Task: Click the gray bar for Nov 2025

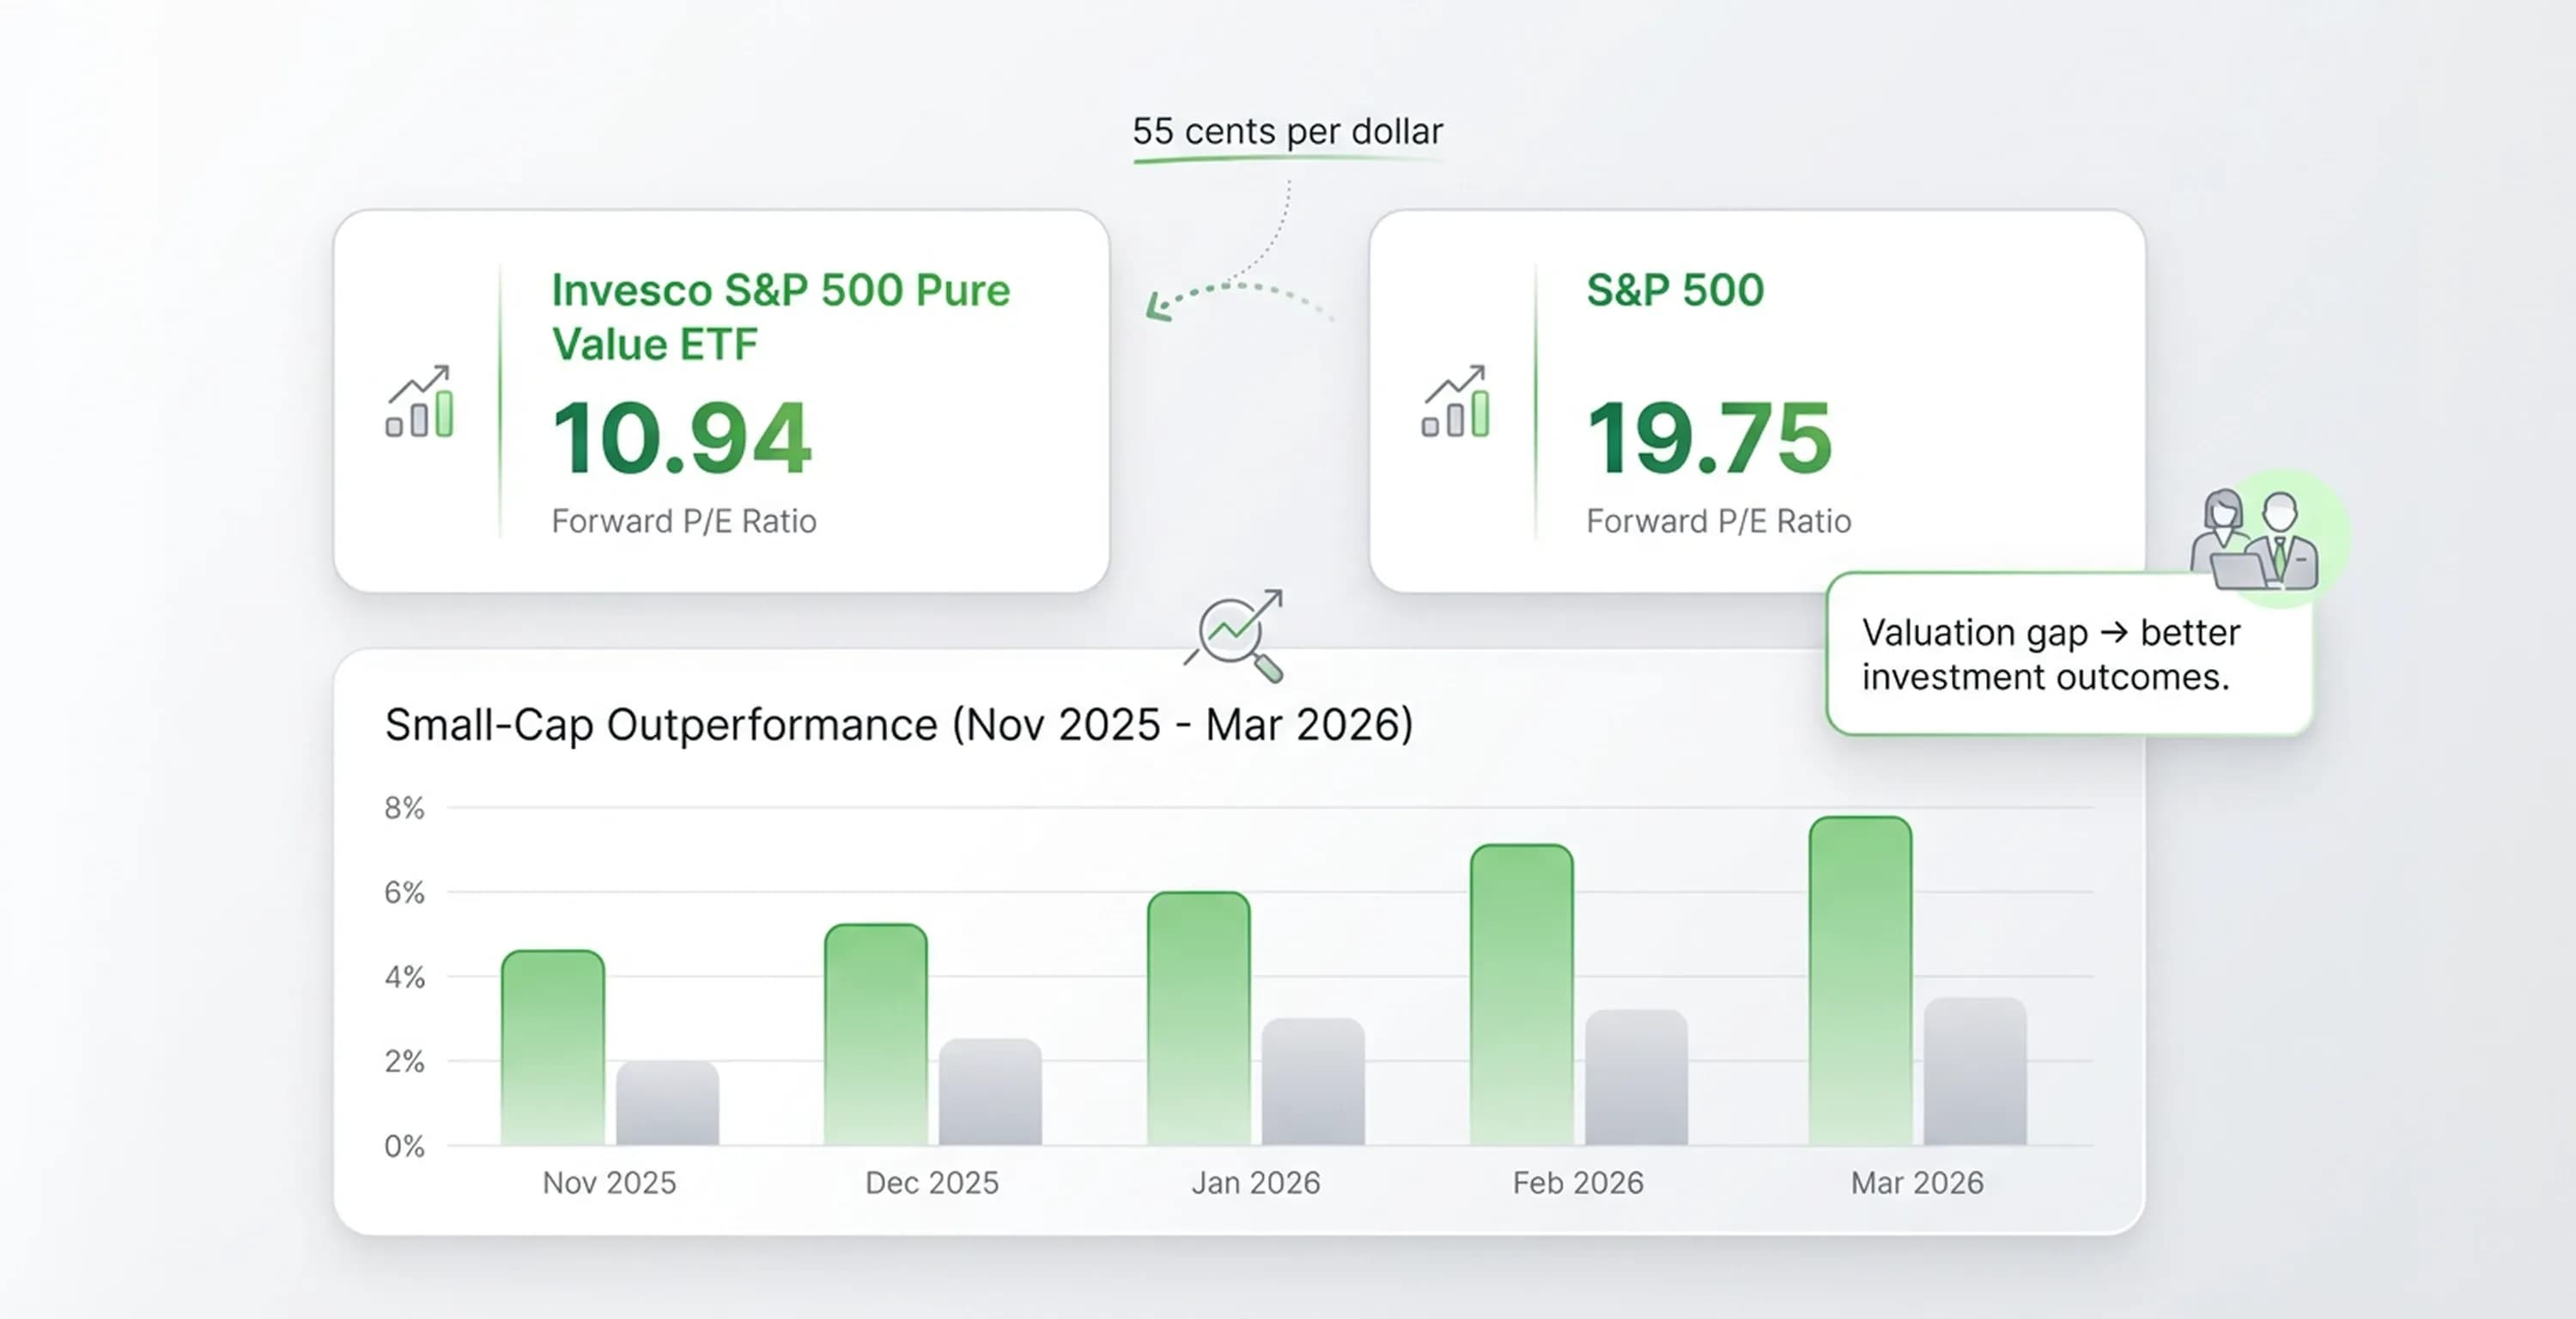Action: click(668, 1102)
